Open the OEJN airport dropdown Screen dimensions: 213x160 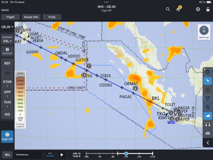[7, 27]
